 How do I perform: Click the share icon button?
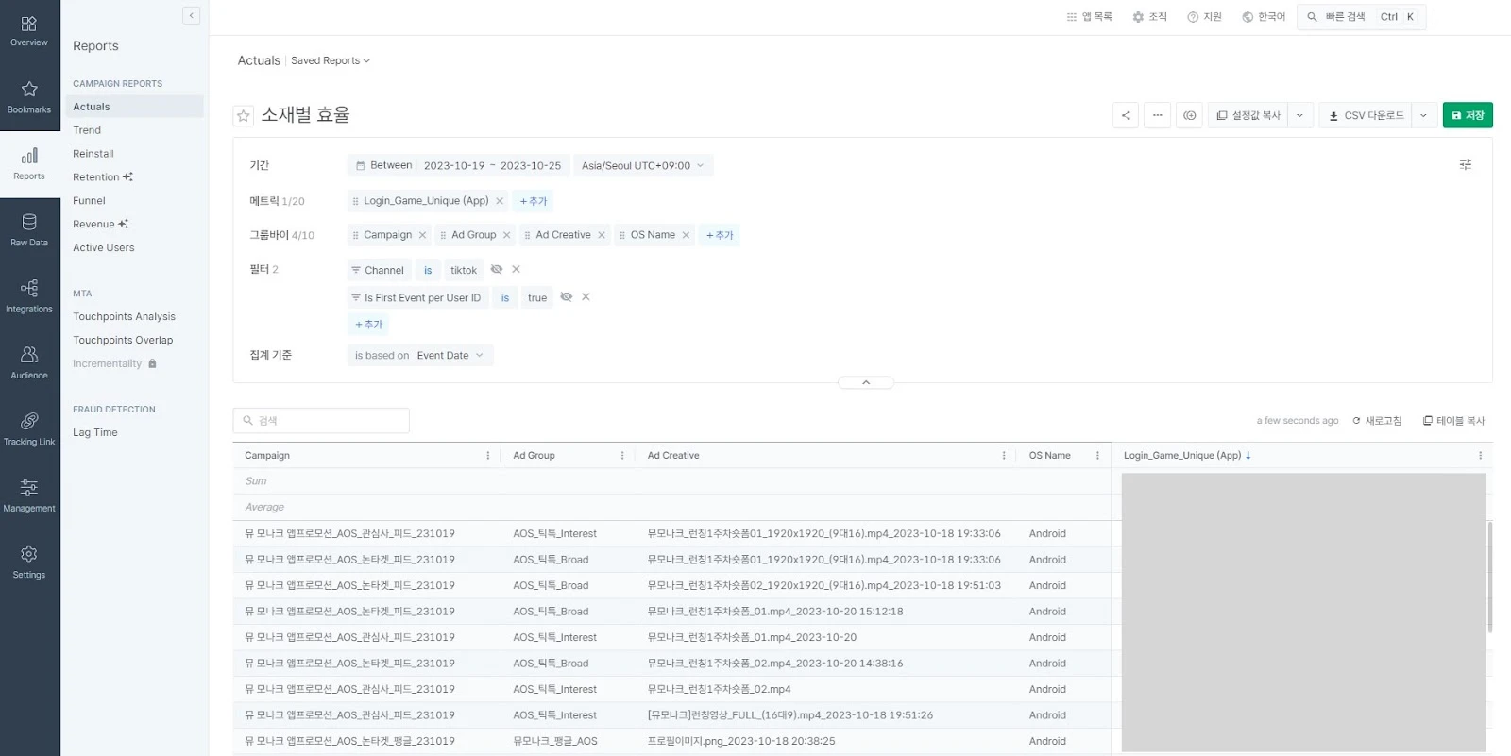click(1126, 115)
